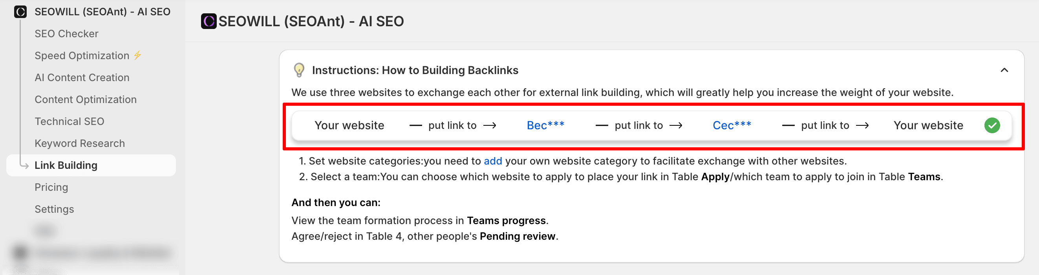Viewport: 1039px width, 275px height.
Task: Go to Speed Optimization
Action: coord(82,56)
